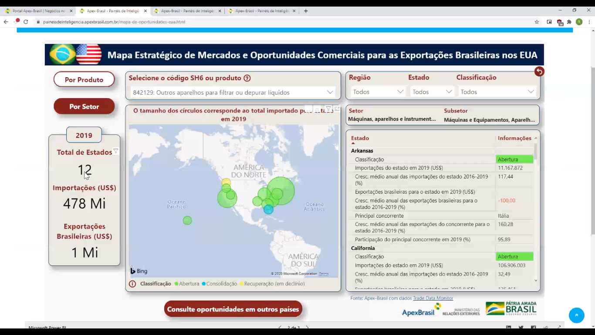Click Consulte oportunidades em outros países button

tap(233, 309)
